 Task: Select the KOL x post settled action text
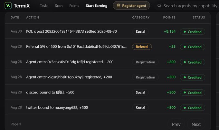tap(71, 31)
